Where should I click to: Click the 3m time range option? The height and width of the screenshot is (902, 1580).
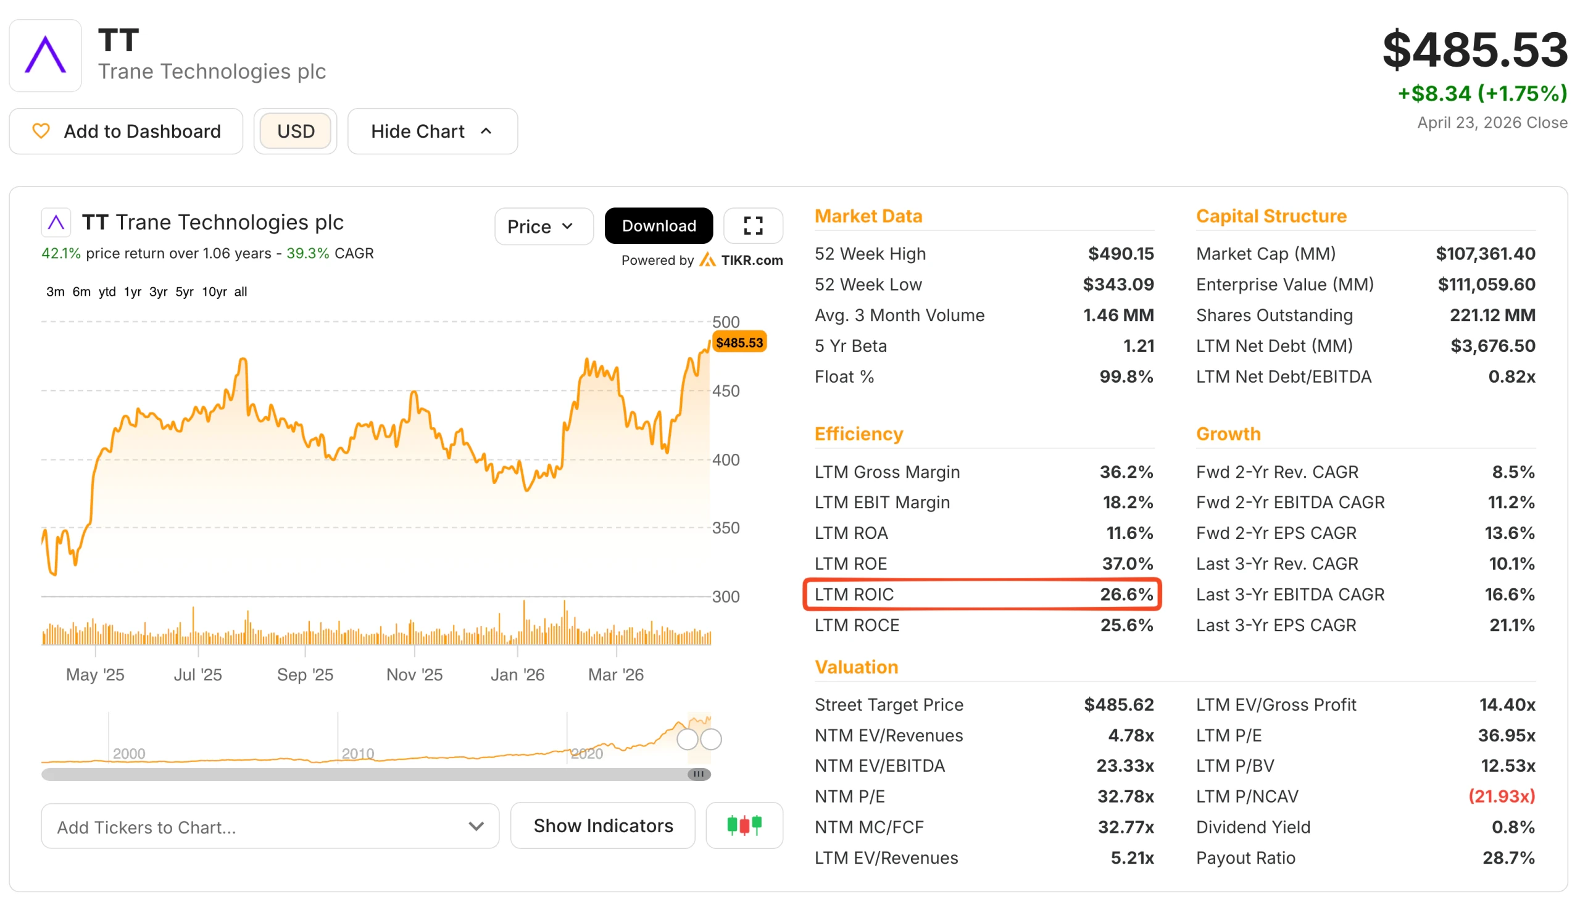[x=55, y=292]
